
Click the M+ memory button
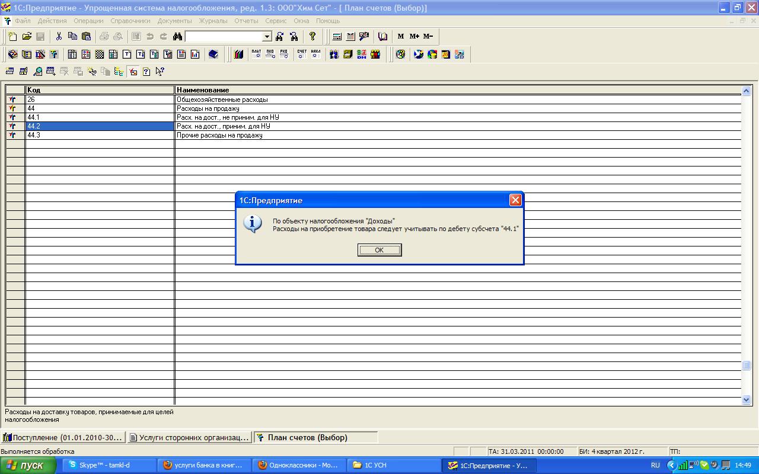(414, 37)
